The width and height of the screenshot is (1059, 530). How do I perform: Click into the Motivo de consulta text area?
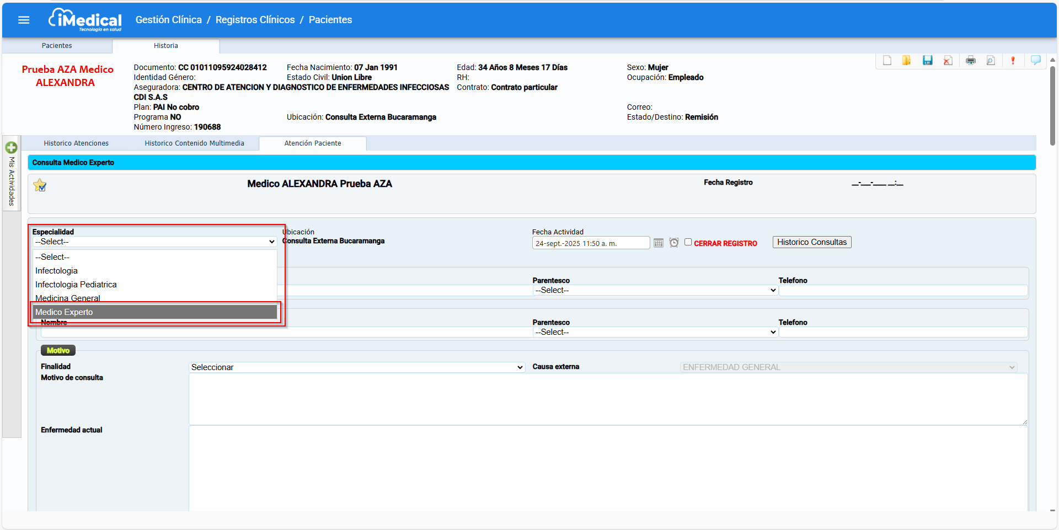coord(607,399)
